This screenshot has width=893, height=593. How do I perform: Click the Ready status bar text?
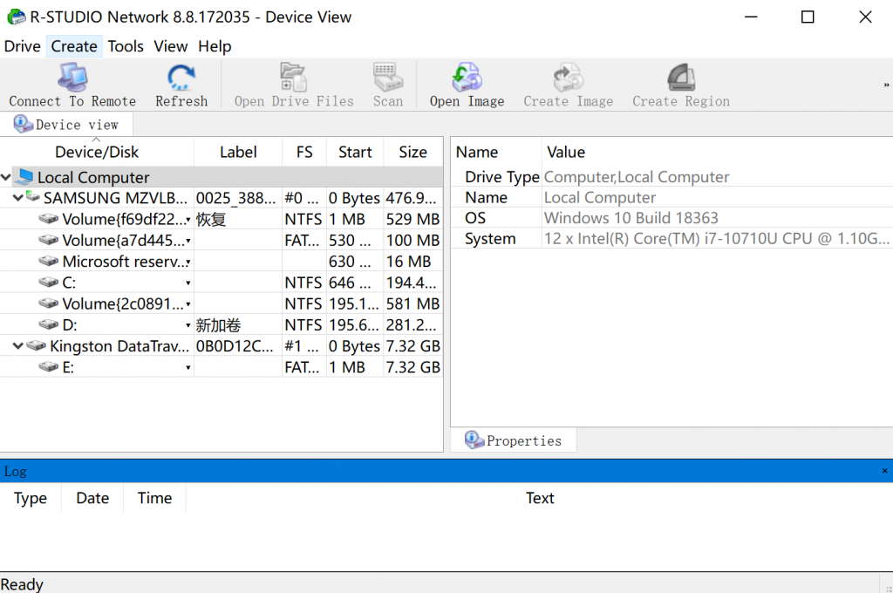(22, 584)
